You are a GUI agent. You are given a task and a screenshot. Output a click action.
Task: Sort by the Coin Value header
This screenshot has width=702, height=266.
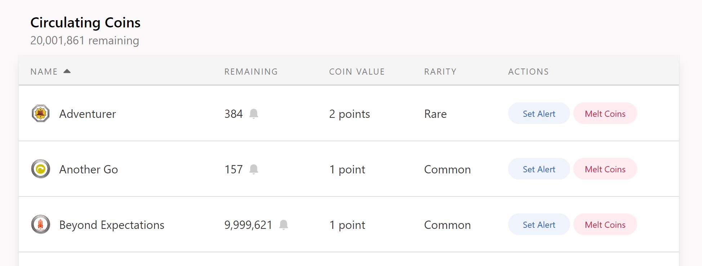[x=357, y=72]
